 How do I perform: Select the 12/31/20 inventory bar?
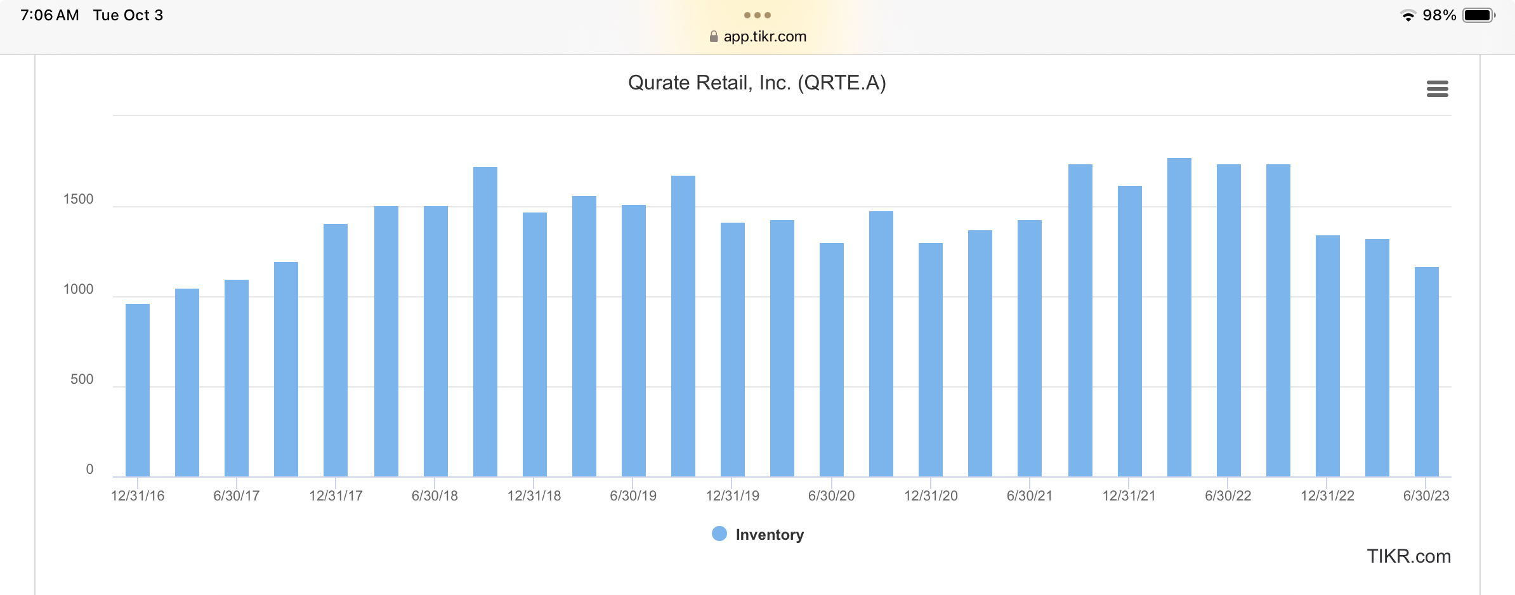tap(931, 360)
